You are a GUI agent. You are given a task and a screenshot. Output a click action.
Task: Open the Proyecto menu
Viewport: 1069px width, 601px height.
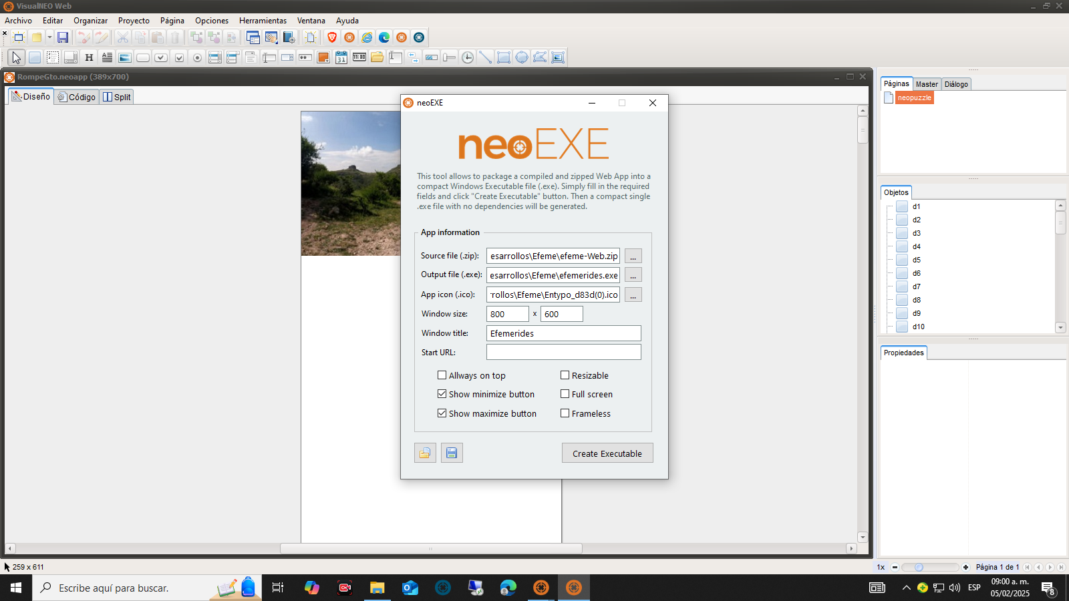tap(134, 21)
